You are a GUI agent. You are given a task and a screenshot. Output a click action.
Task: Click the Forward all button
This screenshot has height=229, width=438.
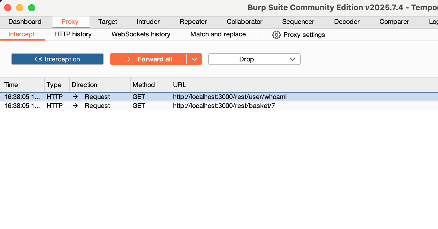(148, 59)
